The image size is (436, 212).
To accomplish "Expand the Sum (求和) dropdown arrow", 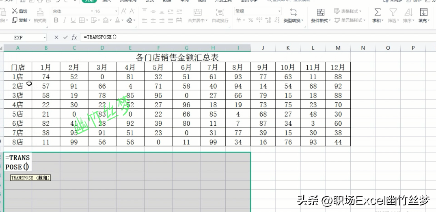I will coord(382,21).
